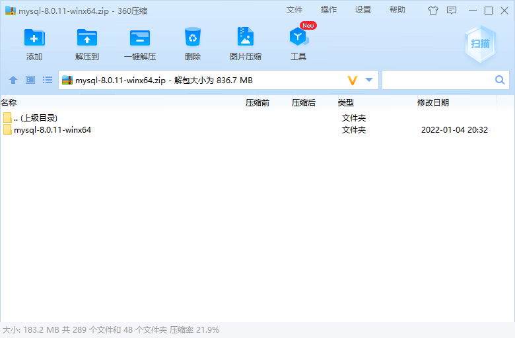Expand the path history dropdown arrow
This screenshot has width=515, height=338.
pyautogui.click(x=369, y=80)
